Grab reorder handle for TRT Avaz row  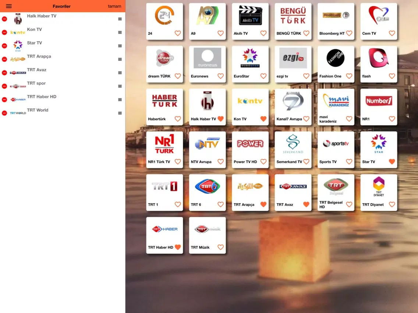pyautogui.click(x=120, y=73)
